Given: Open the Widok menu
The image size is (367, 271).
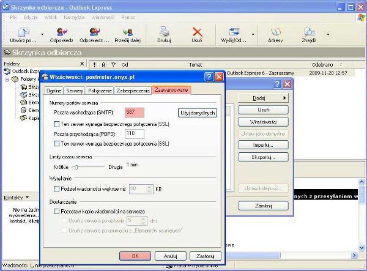Looking at the screenshot, I should coord(51,17).
